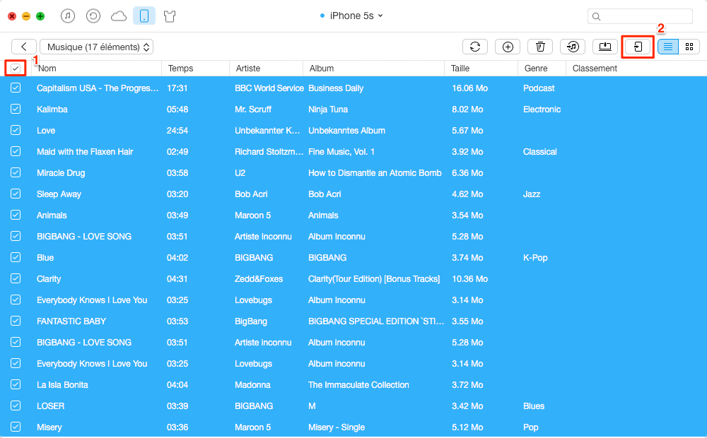
Task: Click the send to iTunes button
Action: [x=573, y=47]
